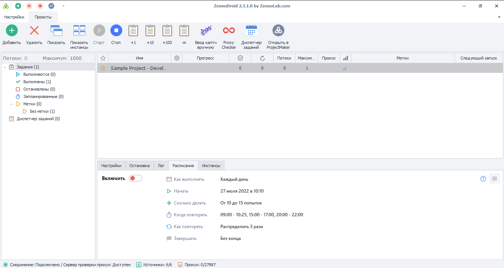Click the repeat attempts column header
Screen dimensions: 504x268
(x=262, y=58)
